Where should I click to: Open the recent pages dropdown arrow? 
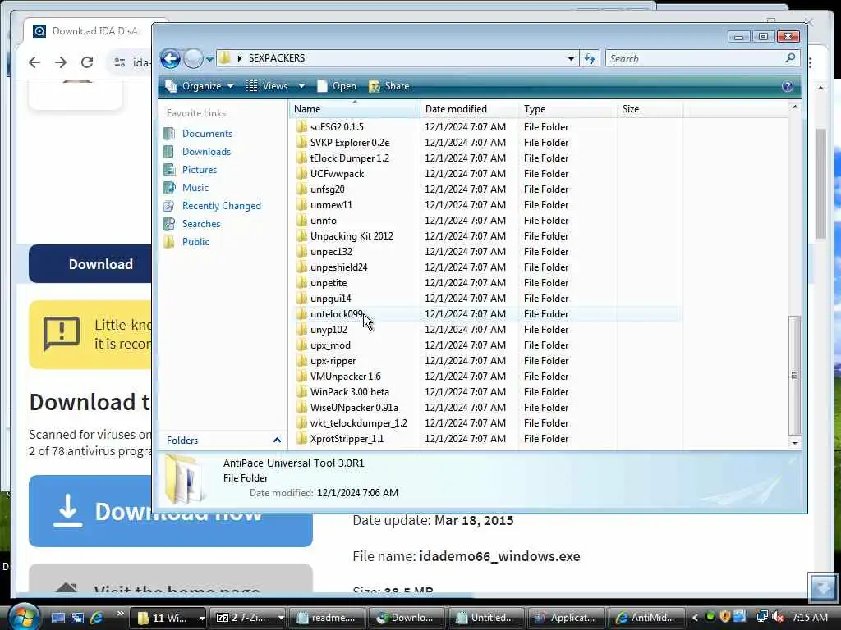209,58
